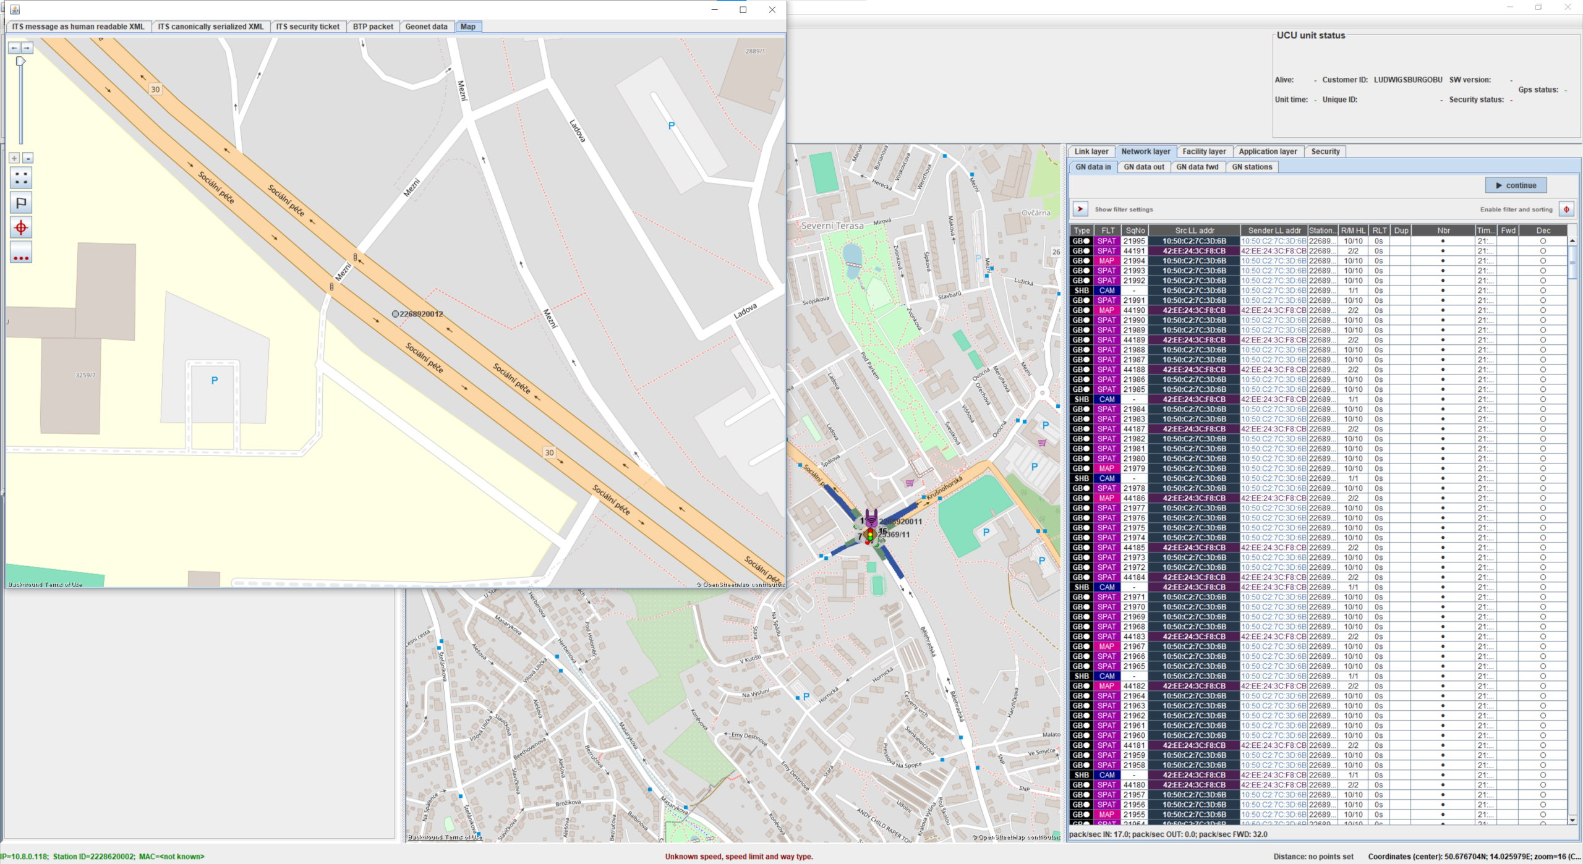Click the R/M HL column header
Image resolution: width=1583 pixels, height=864 pixels.
[x=1353, y=231]
